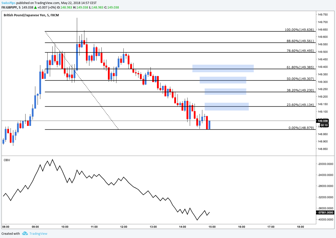Click the 12:00 time axis label
This screenshot has width=336, height=238.
tap(124, 227)
